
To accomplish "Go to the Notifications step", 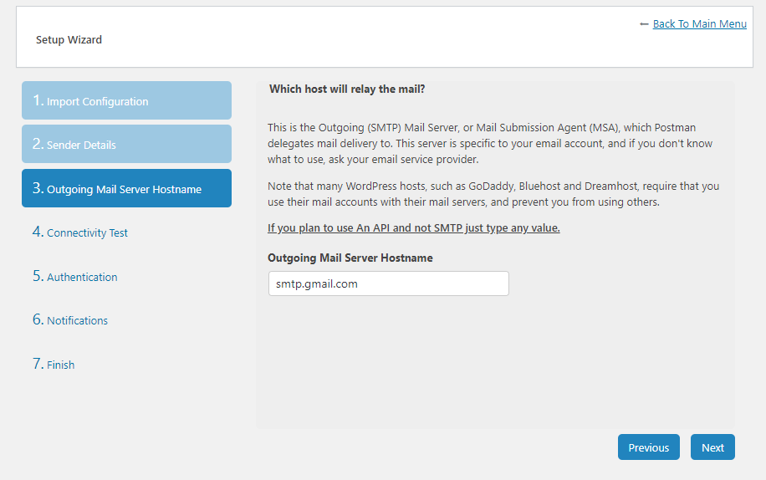I will click(77, 320).
